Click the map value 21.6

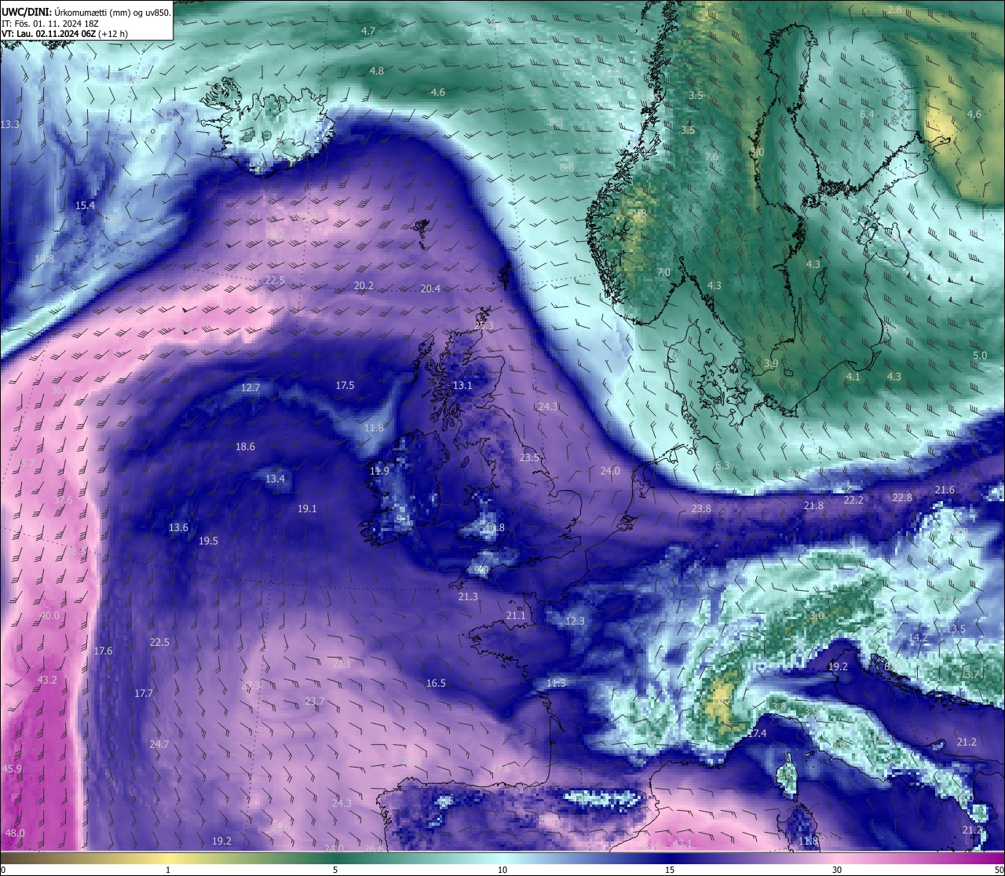945,489
